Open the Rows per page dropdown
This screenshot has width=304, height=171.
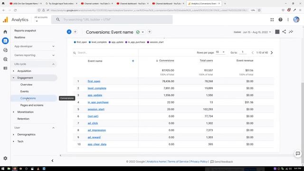220,52
